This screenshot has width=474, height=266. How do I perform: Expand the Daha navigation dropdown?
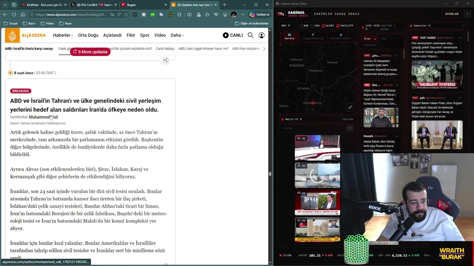tap(177, 35)
